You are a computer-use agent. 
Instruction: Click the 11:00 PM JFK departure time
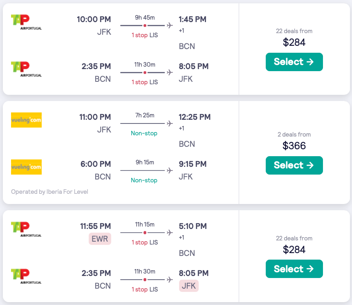95,117
